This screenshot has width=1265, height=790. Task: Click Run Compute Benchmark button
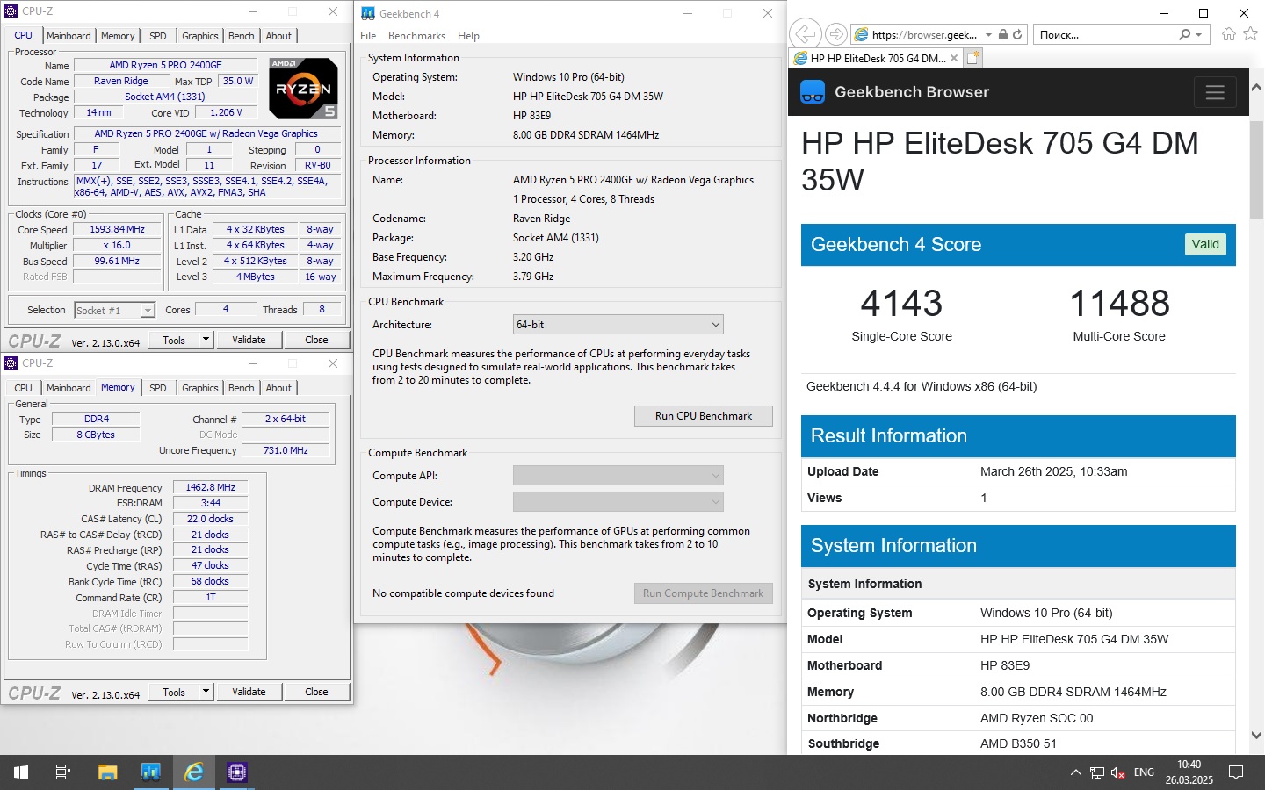(704, 593)
